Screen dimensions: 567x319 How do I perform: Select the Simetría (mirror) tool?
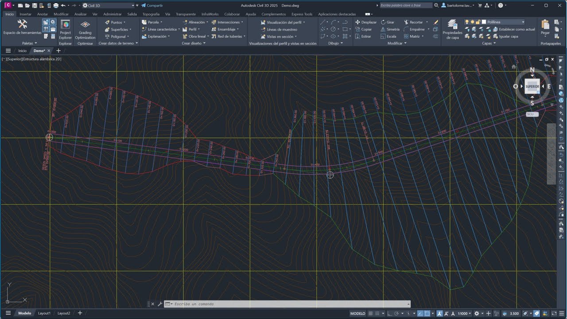(x=390, y=29)
